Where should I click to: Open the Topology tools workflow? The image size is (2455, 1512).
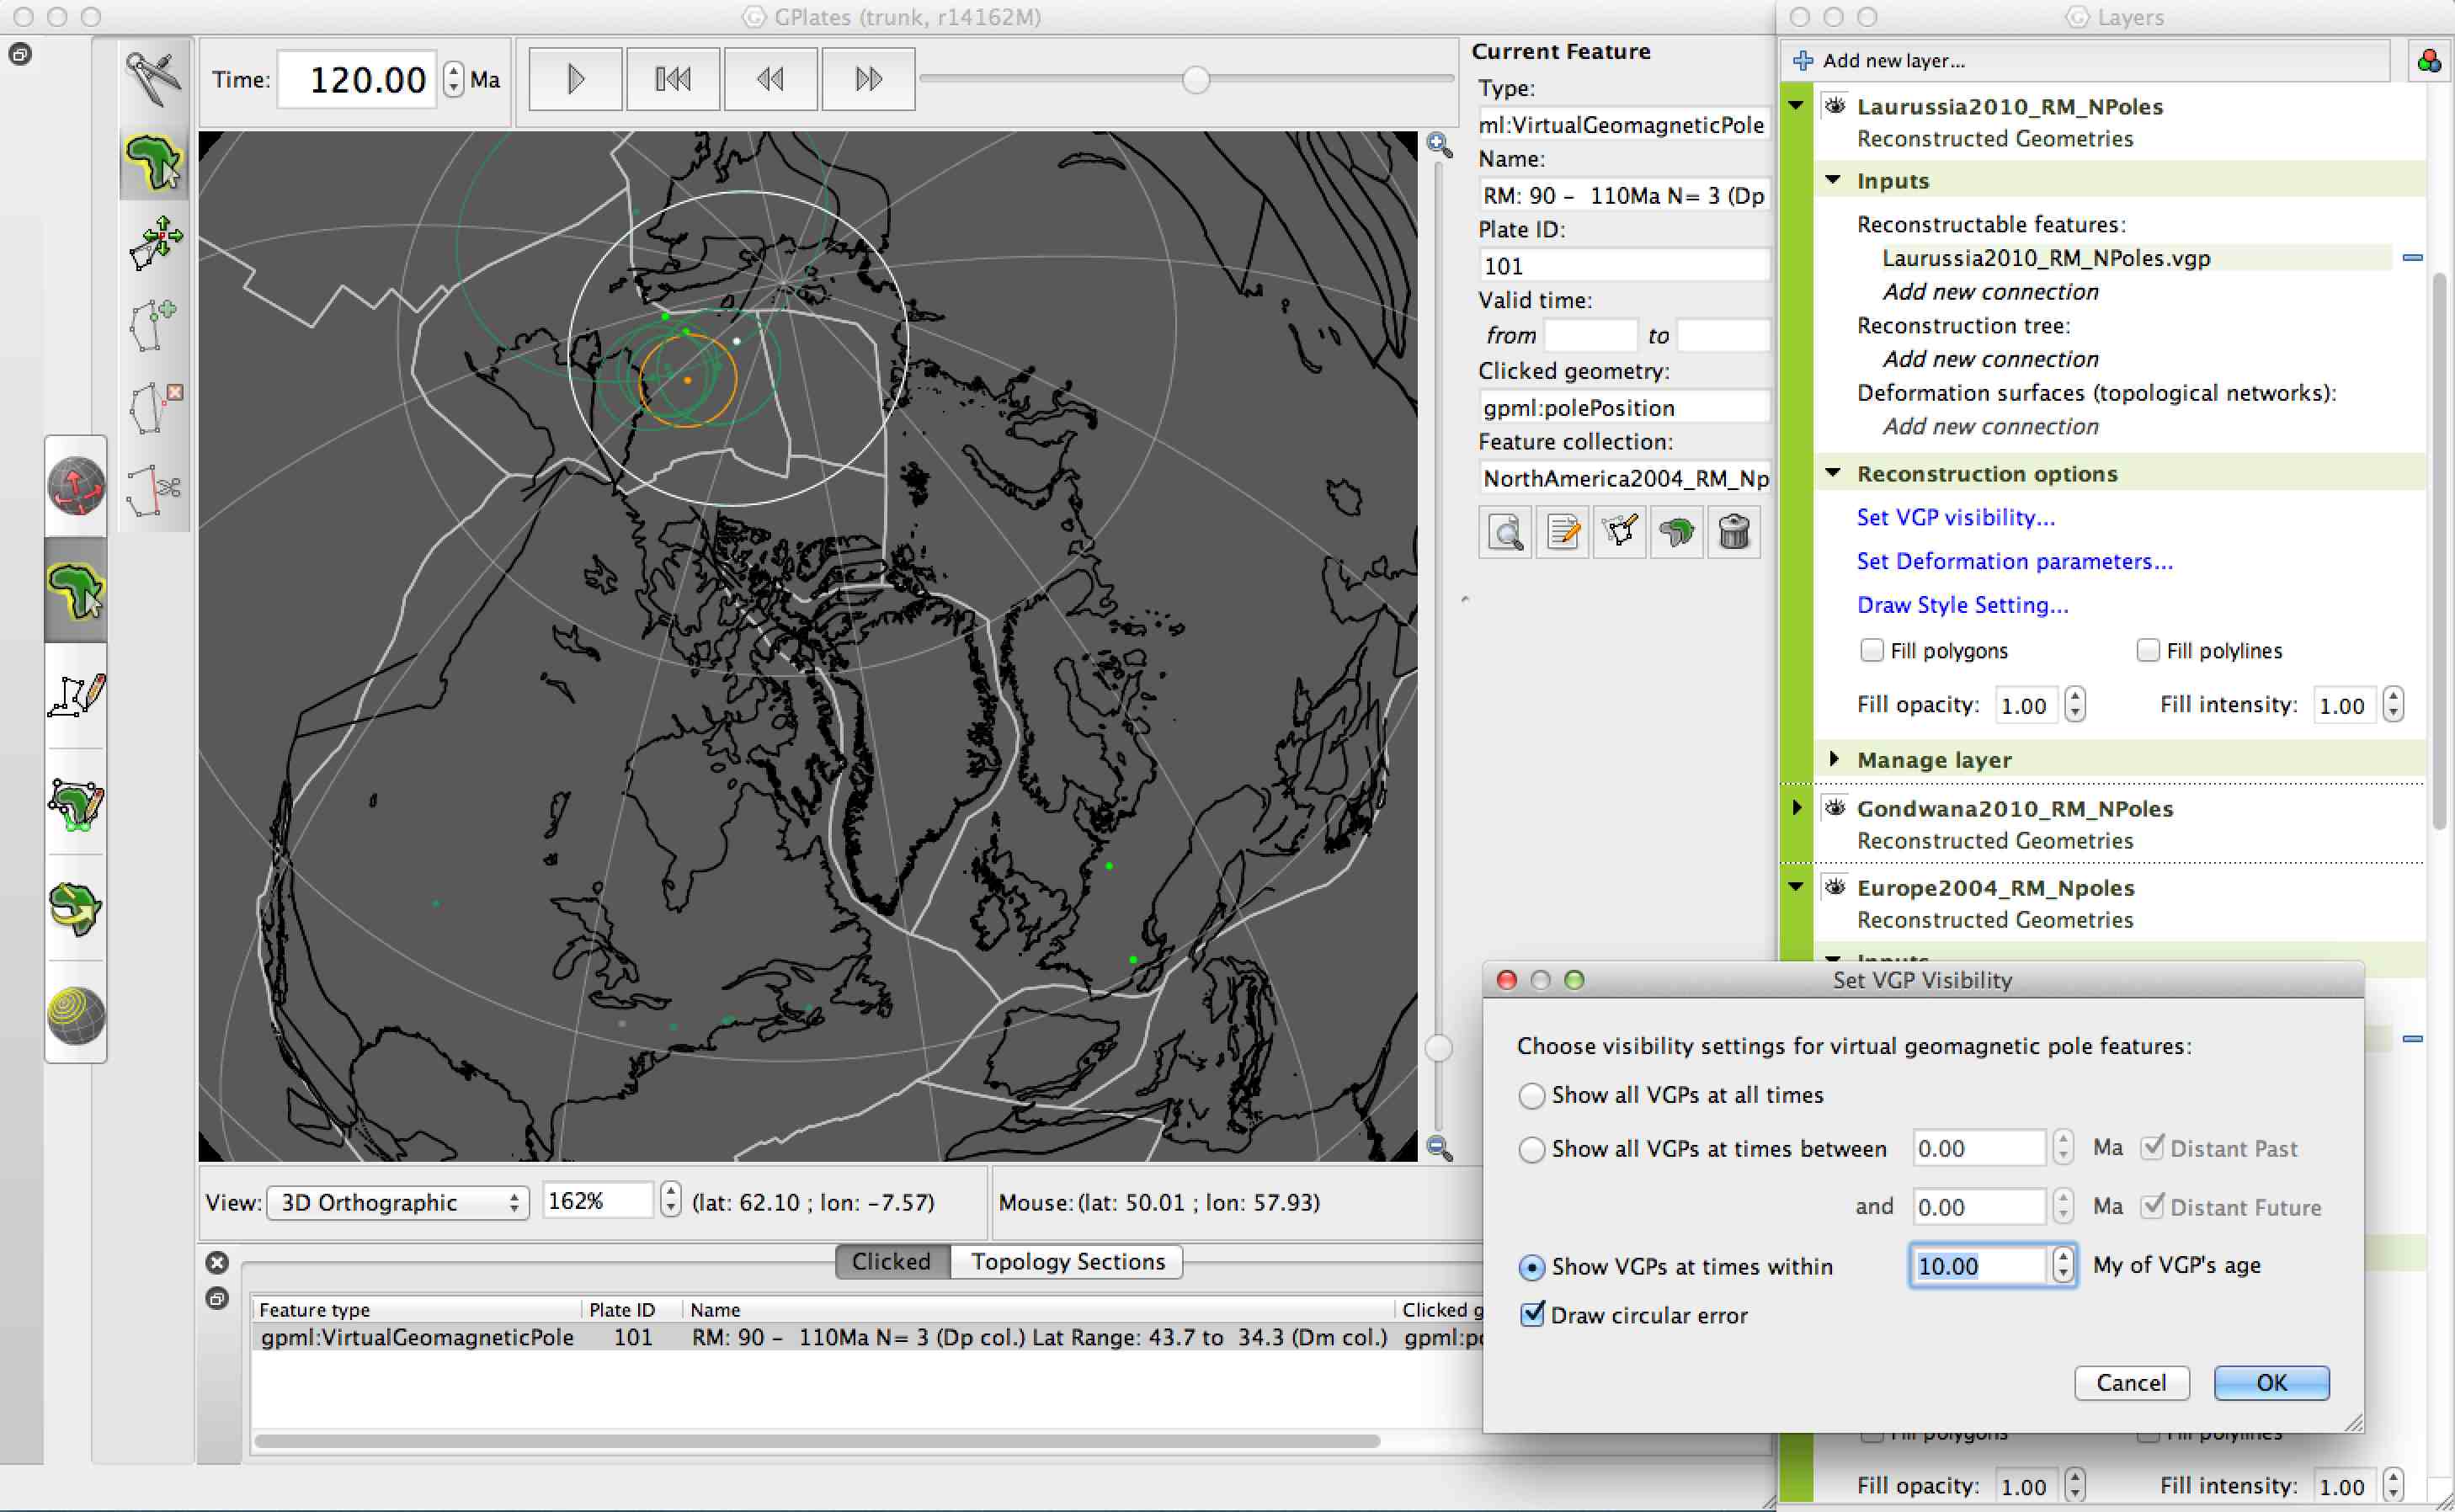pyautogui.click(x=76, y=804)
